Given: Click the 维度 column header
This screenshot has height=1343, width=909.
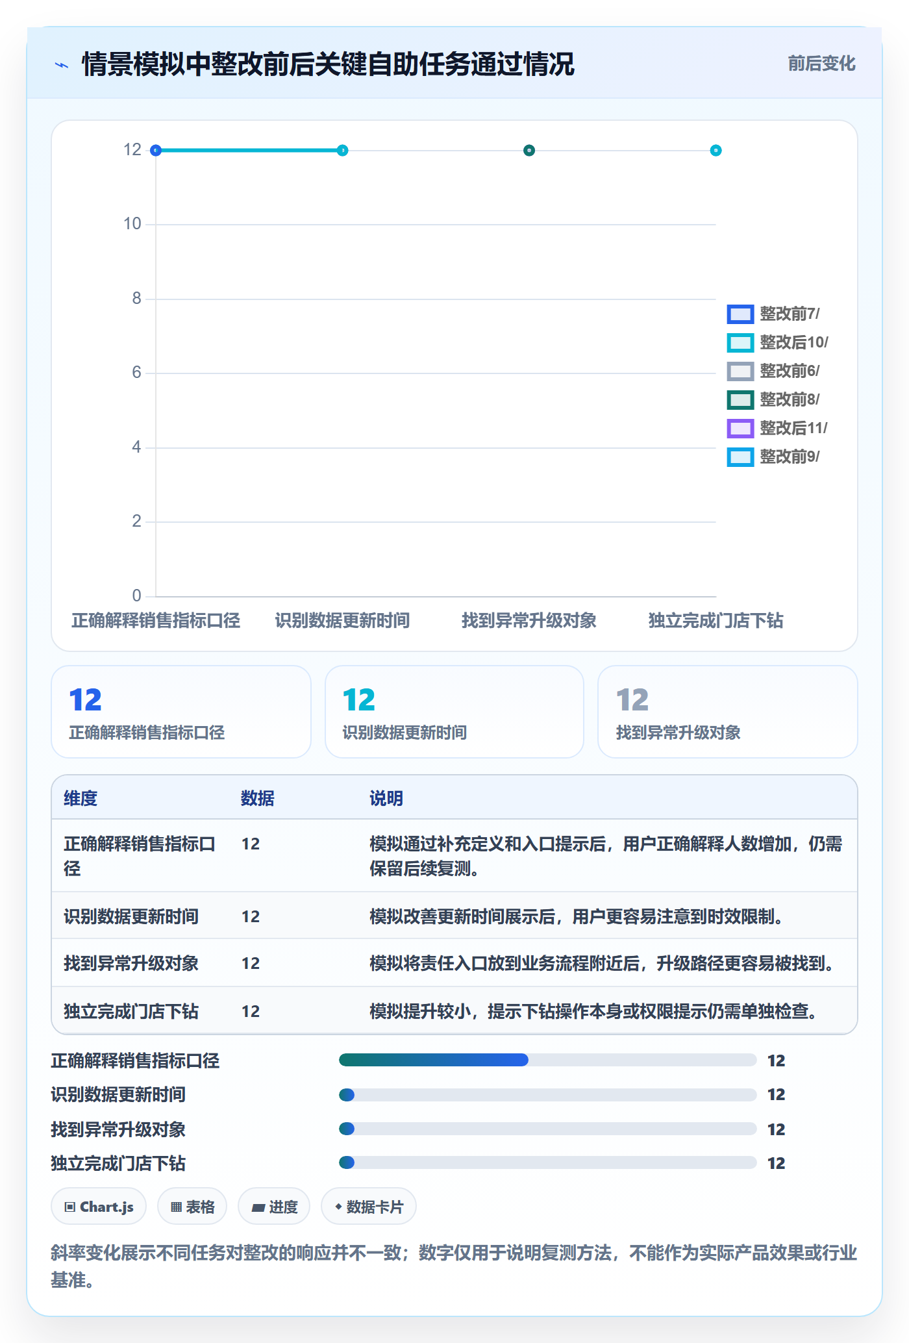Looking at the screenshot, I should pyautogui.click(x=81, y=798).
